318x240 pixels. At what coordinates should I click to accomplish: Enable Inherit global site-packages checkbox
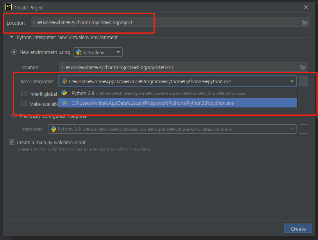[24, 93]
